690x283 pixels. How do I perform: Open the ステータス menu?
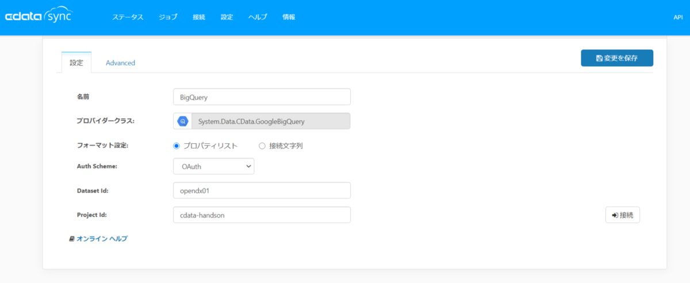click(128, 17)
